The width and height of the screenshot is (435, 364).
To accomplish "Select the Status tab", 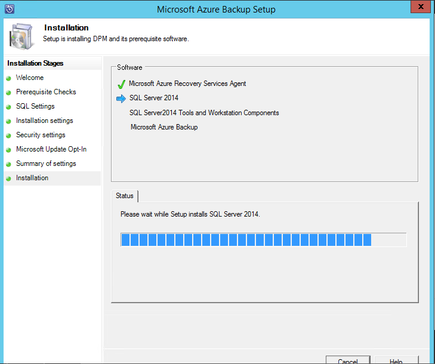I will [x=125, y=196].
